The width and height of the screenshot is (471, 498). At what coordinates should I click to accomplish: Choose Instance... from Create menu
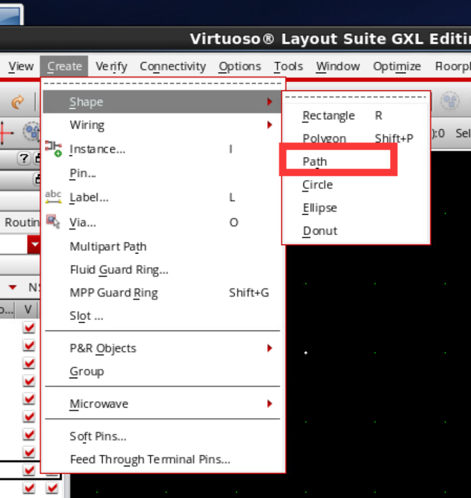coord(162,149)
